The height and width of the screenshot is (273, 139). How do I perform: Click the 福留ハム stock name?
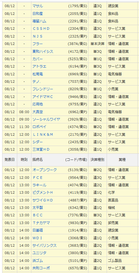tap(39, 21)
